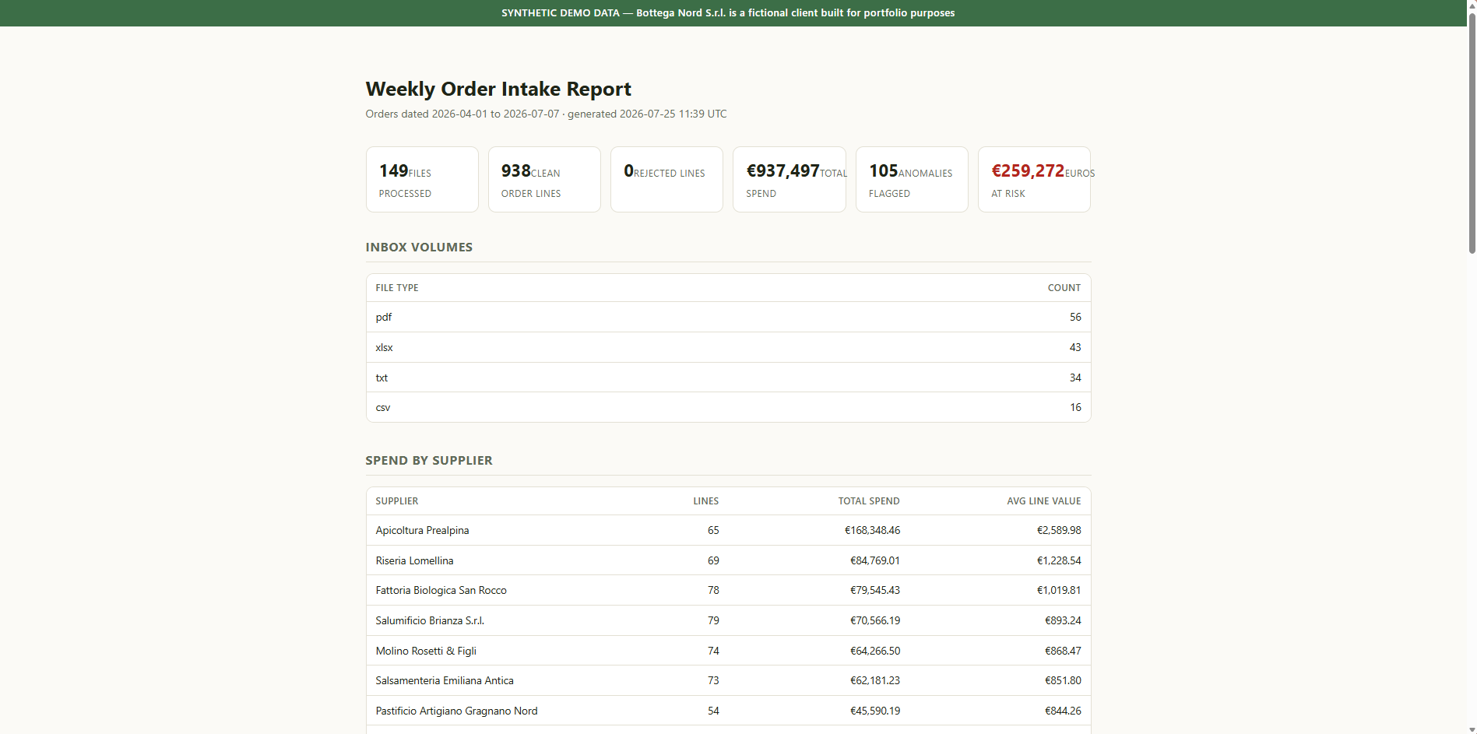Select supplier Fattoria Biologica San Rocco

tap(441, 590)
